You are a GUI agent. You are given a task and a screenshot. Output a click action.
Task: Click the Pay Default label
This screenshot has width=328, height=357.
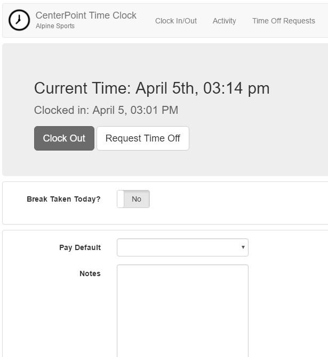[x=80, y=247]
